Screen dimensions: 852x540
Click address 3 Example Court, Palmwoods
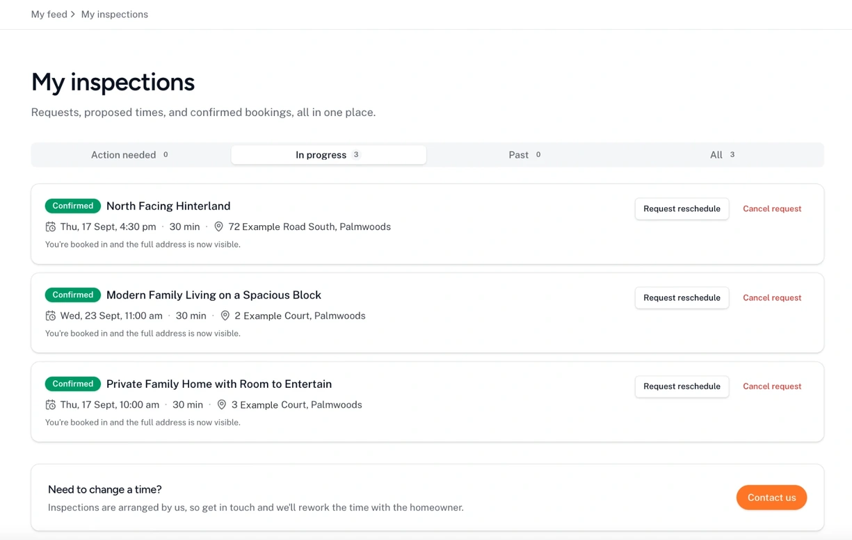(297, 404)
